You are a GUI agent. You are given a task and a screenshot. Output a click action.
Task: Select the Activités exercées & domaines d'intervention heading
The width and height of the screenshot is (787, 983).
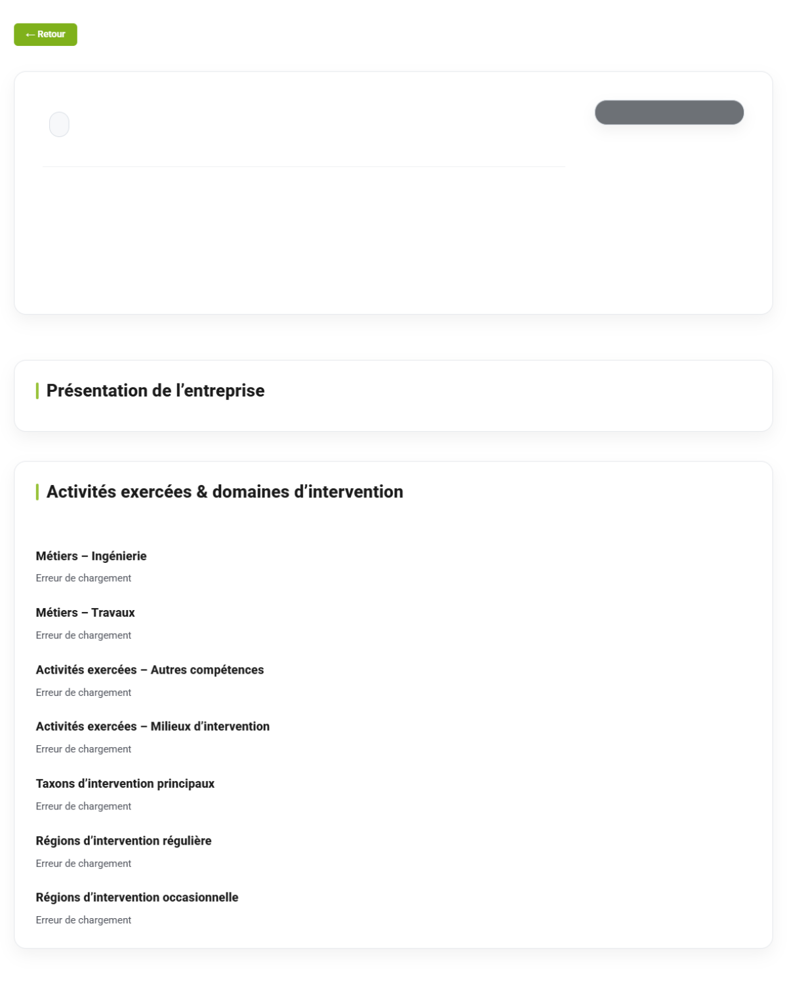(x=225, y=491)
